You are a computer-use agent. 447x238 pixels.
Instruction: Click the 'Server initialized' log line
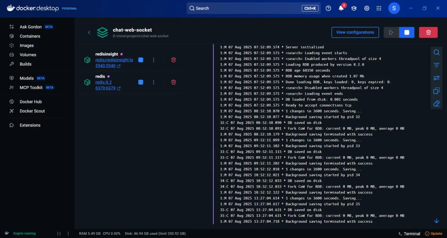[x=272, y=47]
